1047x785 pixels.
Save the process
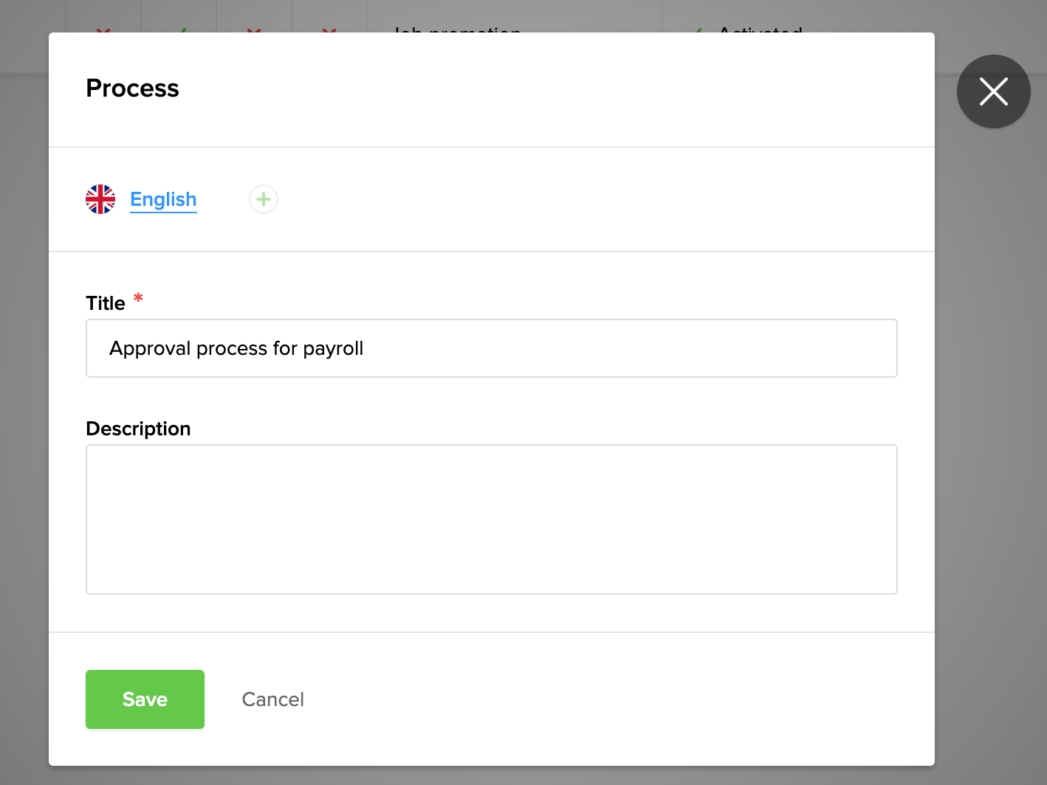[x=145, y=699]
